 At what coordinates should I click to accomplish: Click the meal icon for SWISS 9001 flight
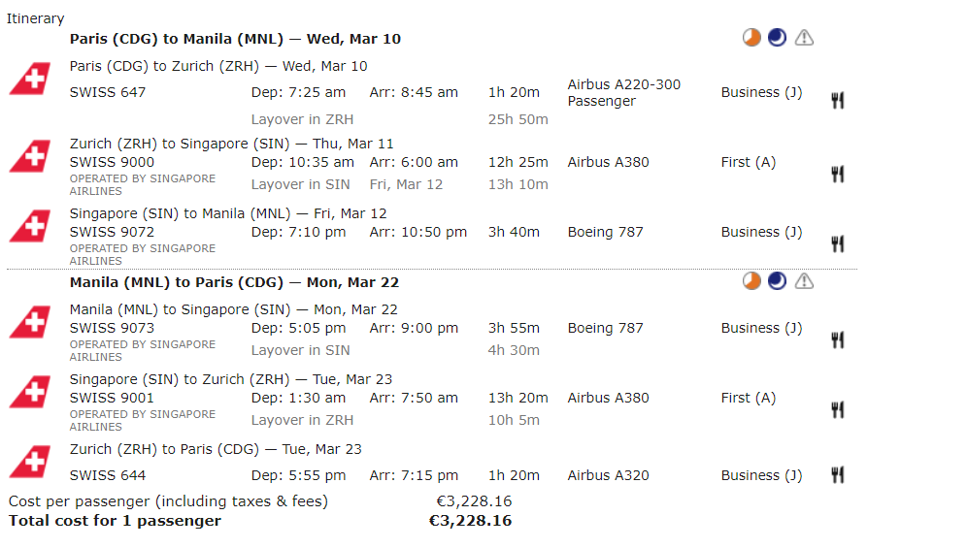837,409
